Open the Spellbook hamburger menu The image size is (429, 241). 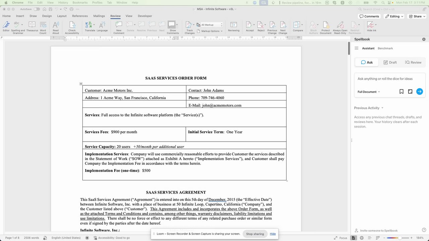(x=357, y=48)
